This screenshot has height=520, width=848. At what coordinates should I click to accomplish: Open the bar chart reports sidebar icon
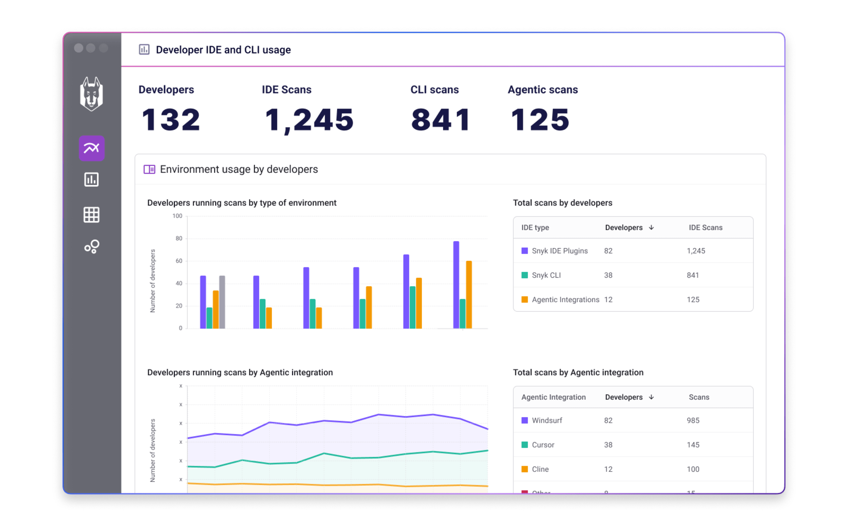click(91, 180)
